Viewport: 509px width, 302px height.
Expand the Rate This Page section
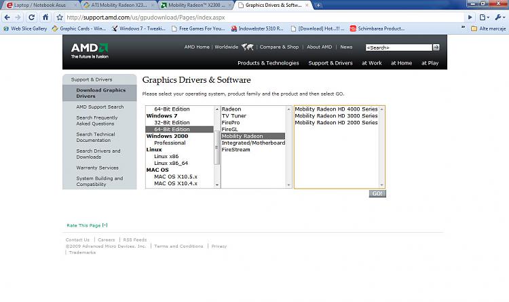point(87,225)
